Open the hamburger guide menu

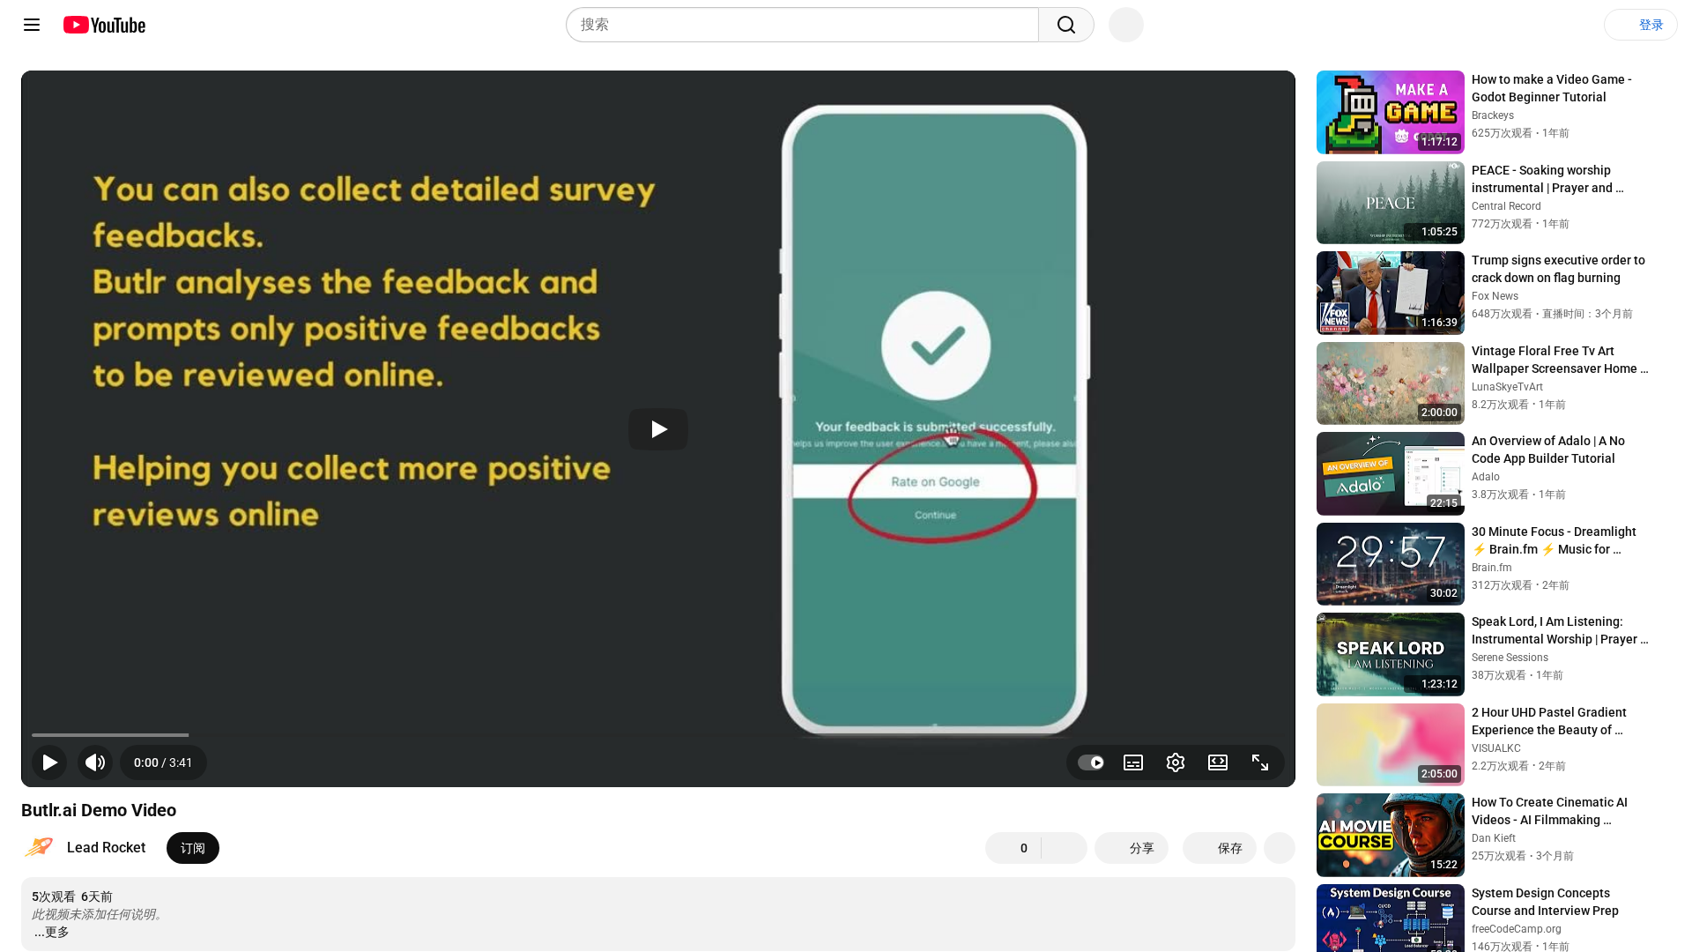pos(32,25)
